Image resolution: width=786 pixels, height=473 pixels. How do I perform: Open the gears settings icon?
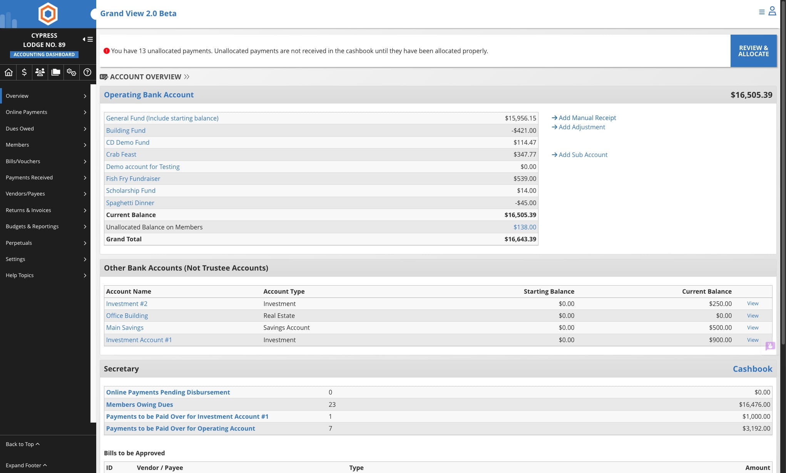(72, 72)
